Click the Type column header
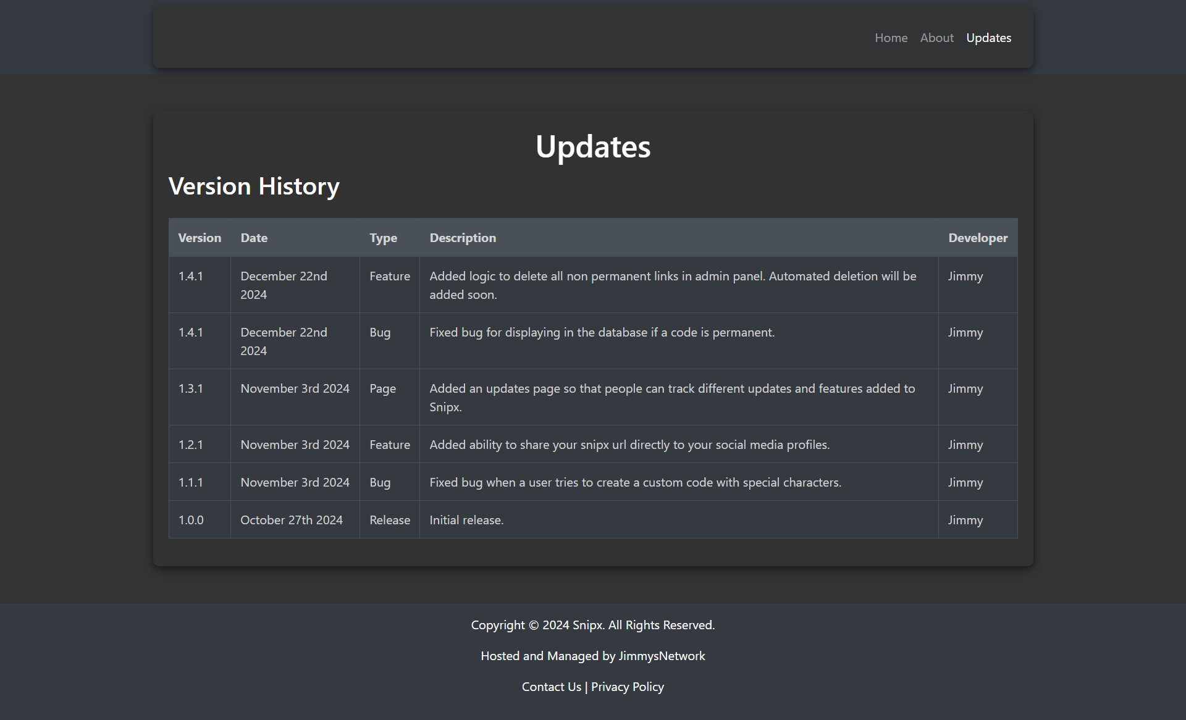 tap(383, 237)
